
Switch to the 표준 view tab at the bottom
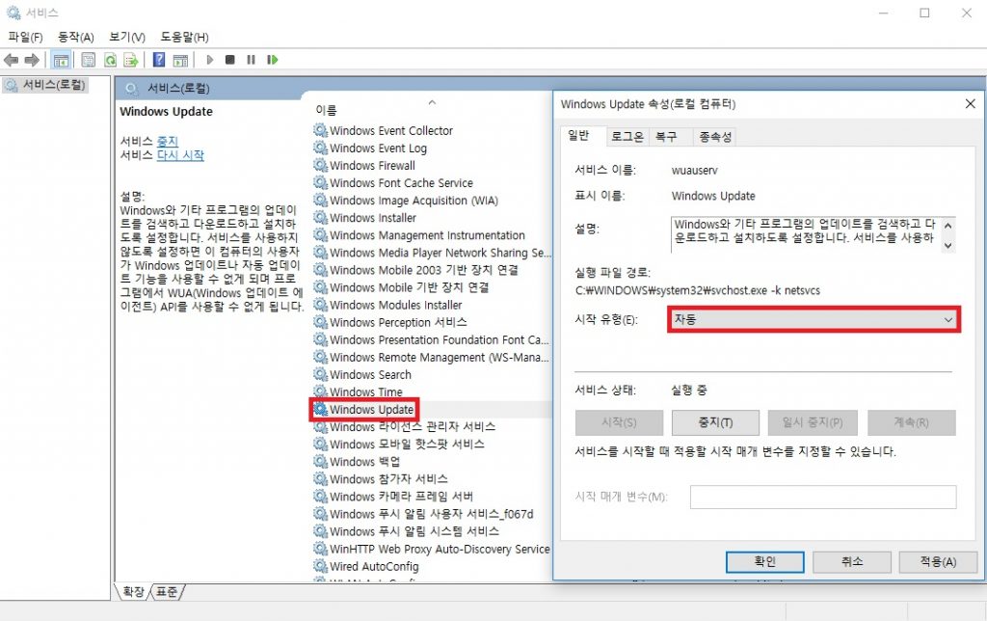167,592
